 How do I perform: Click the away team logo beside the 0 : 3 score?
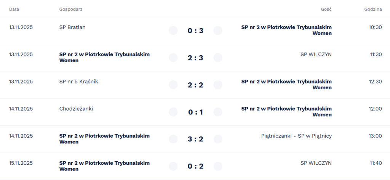pos(218,31)
